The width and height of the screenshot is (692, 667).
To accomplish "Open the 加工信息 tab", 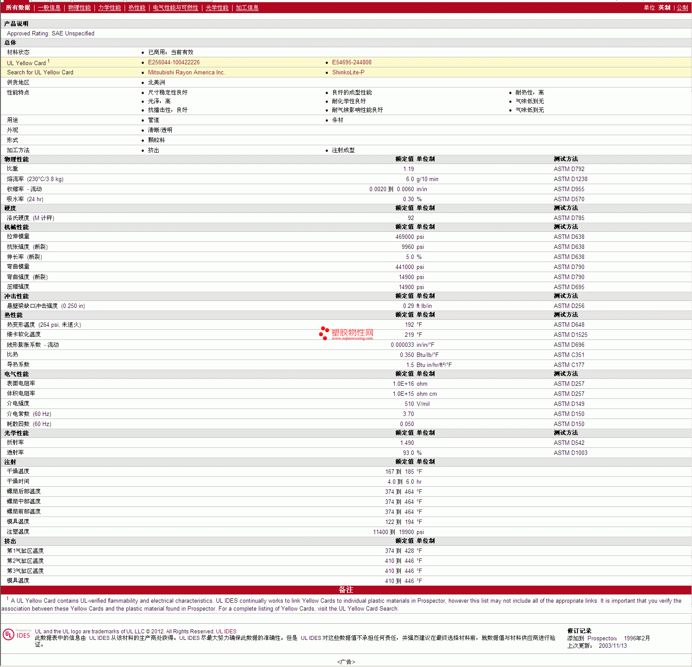I will click(x=247, y=8).
